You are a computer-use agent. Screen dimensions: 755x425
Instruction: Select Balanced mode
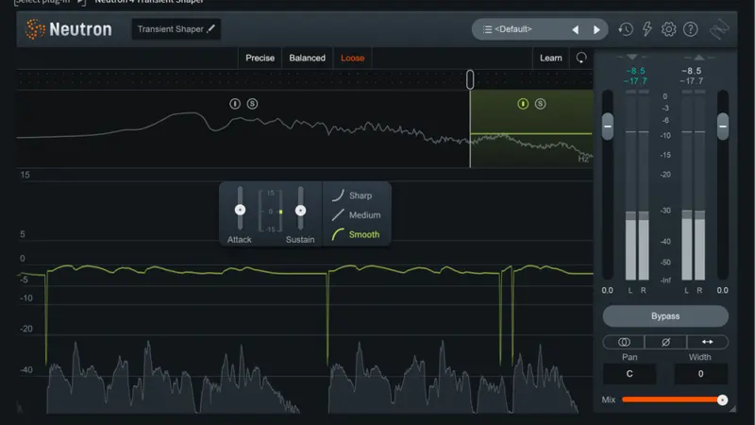(x=308, y=58)
